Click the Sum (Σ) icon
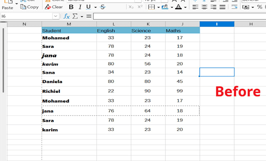 click(75, 16)
